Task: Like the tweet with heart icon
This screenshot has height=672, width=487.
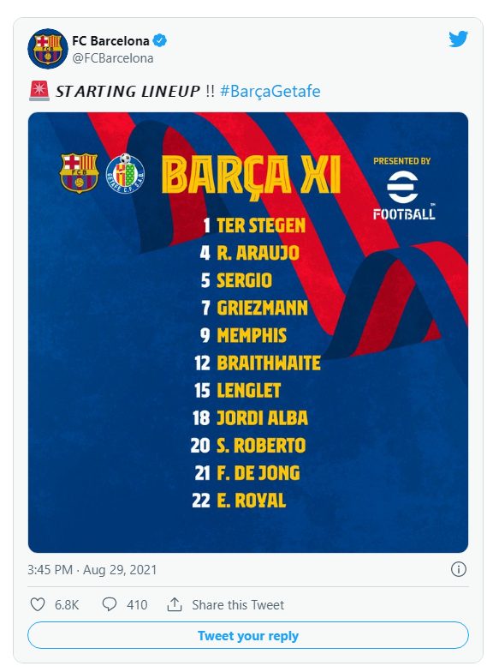Action: click(38, 604)
